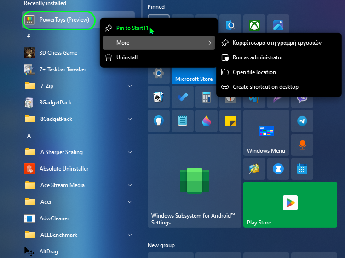Click the New group header

click(x=161, y=245)
